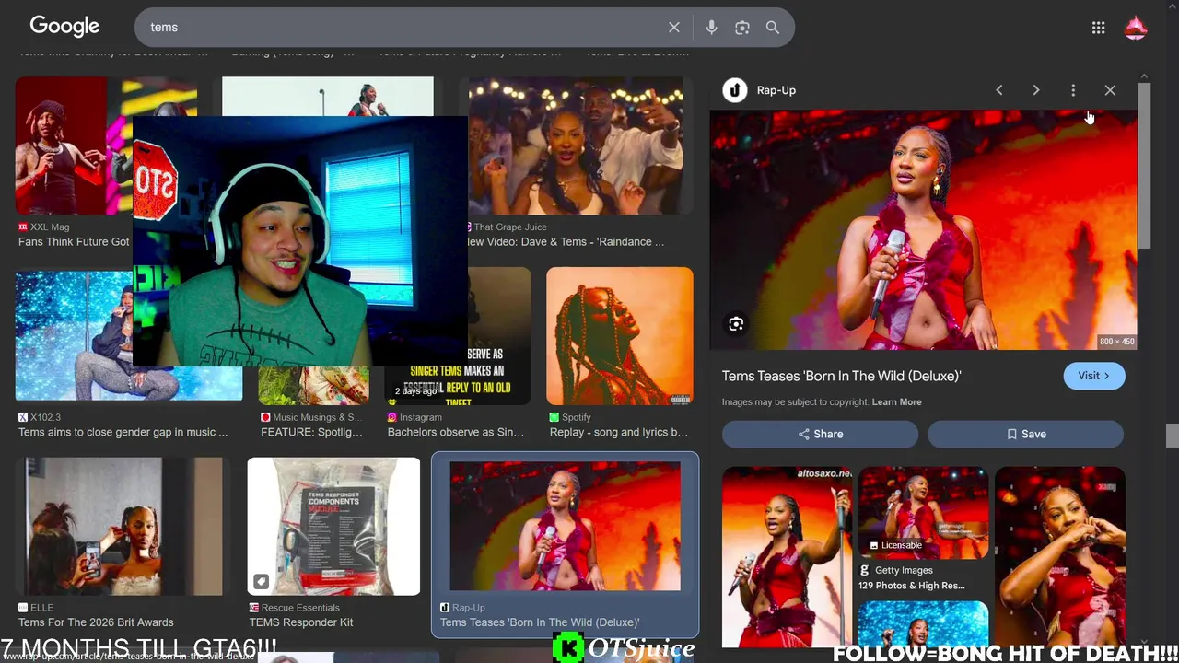
Task: Go to the next image in preview panel
Action: [1036, 90]
